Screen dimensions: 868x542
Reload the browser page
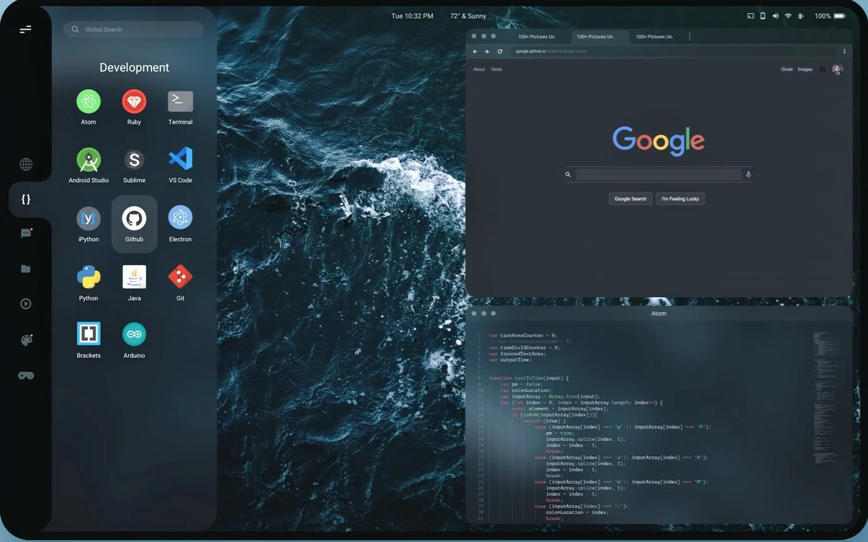tap(500, 51)
